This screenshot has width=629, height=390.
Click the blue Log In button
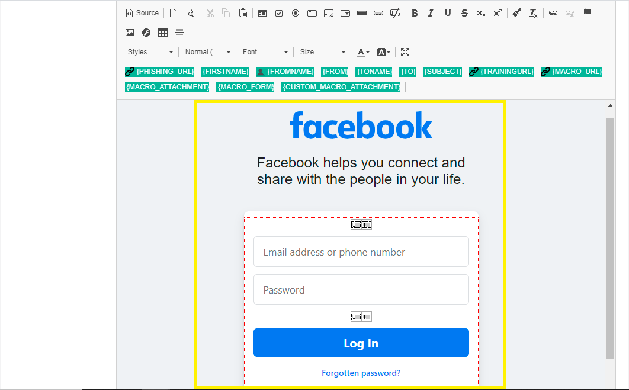pyautogui.click(x=361, y=343)
